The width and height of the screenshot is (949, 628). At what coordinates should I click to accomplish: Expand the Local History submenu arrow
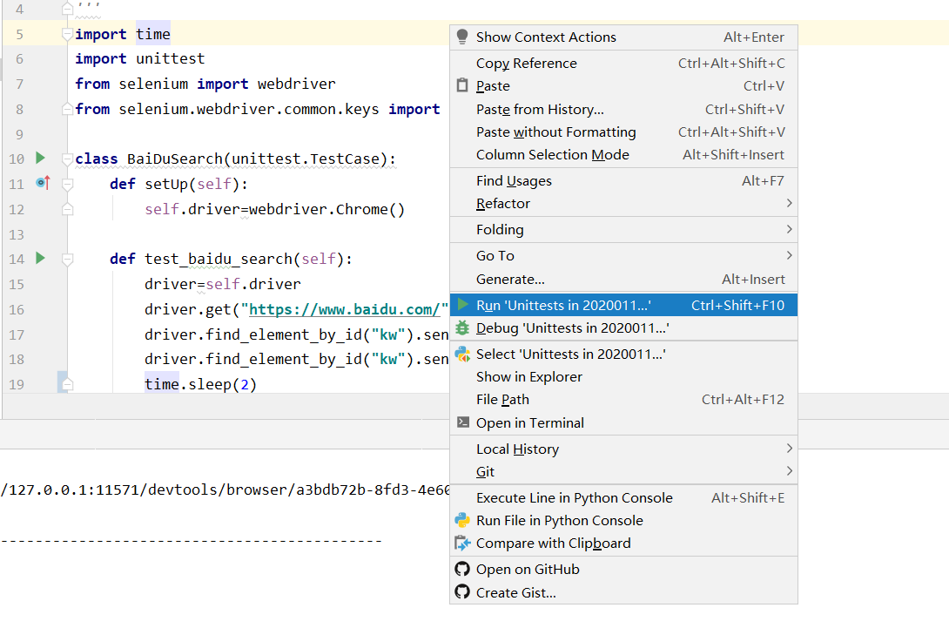click(789, 449)
